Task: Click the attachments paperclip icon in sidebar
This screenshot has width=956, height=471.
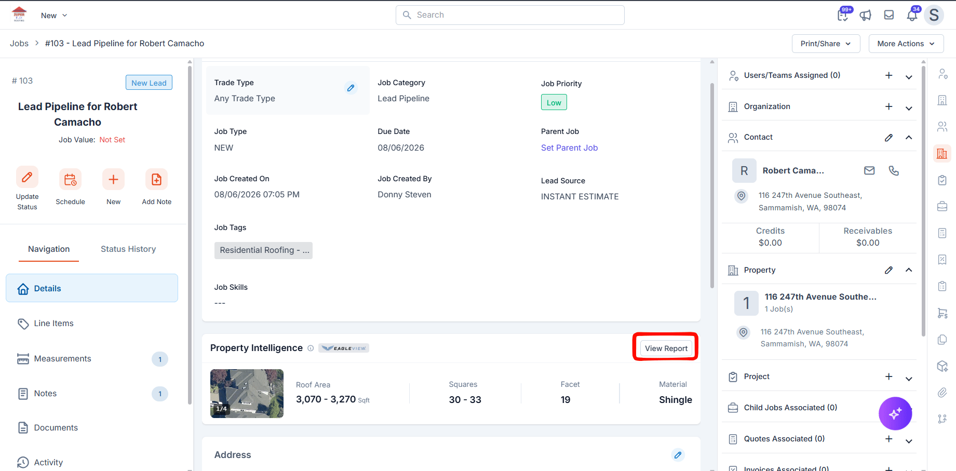Action: [x=942, y=392]
